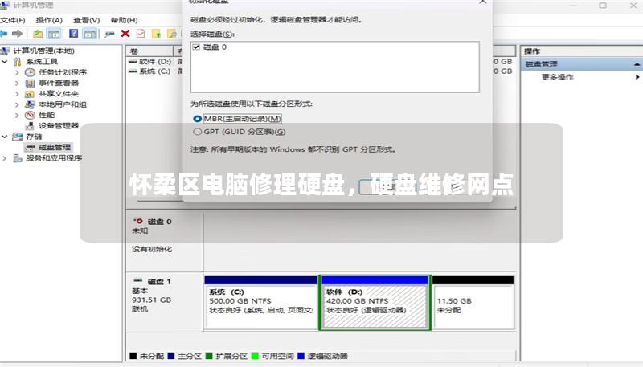Click the green 扩展分区 legend swatch
The height and width of the screenshot is (367, 643).
tap(209, 356)
